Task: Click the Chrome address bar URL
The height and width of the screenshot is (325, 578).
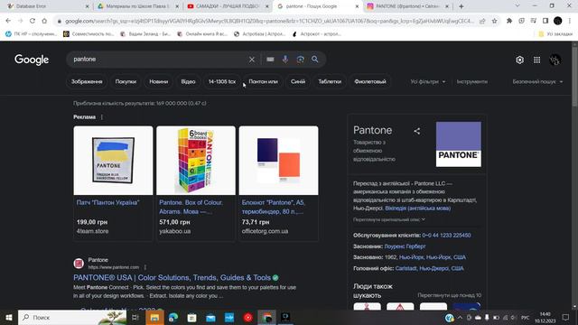Action: [x=269, y=21]
